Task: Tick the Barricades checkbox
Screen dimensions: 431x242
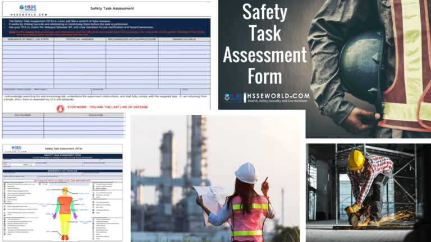Action: click(x=94, y=207)
